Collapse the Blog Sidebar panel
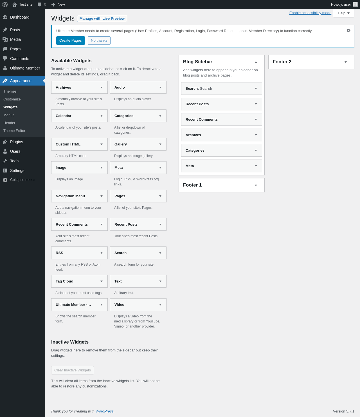 (x=256, y=62)
